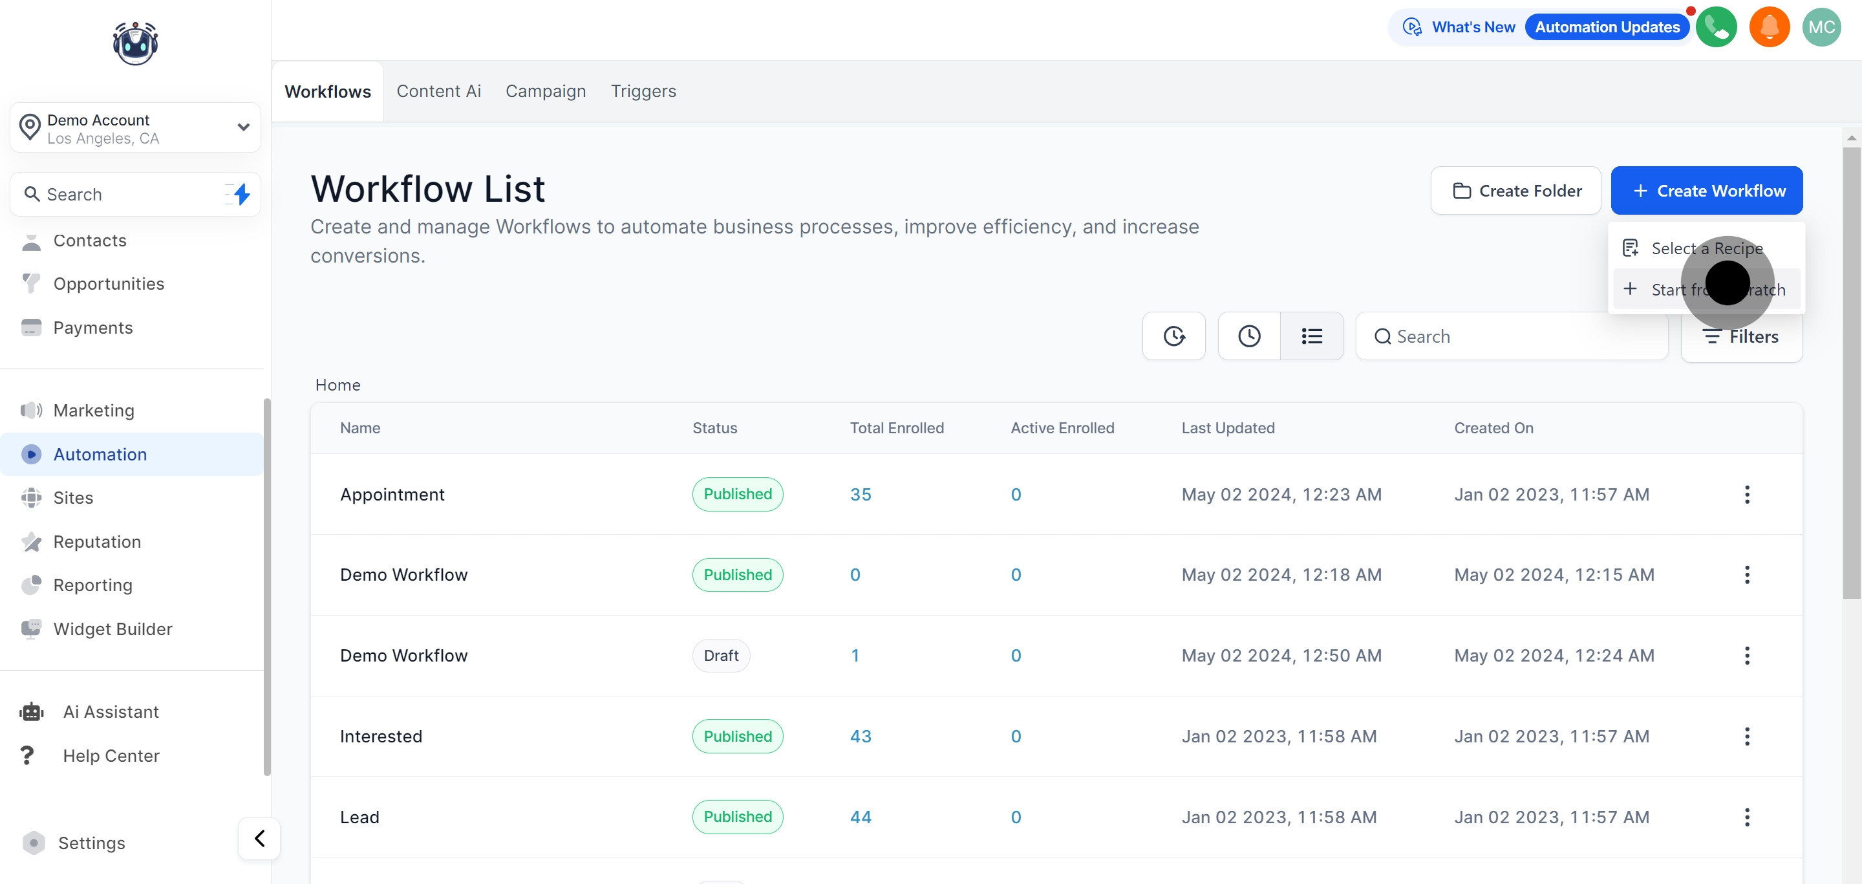Open the Ai Assistant robot icon

[x=32, y=711]
